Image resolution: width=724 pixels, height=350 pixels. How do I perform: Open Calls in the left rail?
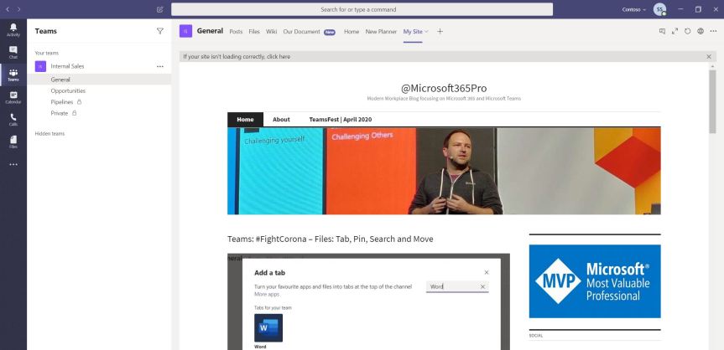tap(13, 120)
